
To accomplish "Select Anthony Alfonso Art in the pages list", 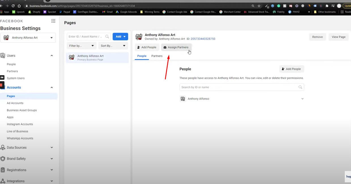I will [97, 58].
